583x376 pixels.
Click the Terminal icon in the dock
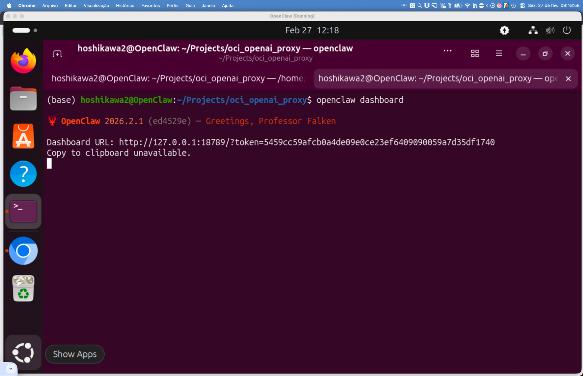coord(23,211)
